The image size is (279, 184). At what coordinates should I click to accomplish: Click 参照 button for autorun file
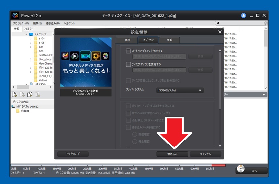pyautogui.click(x=200, y=57)
